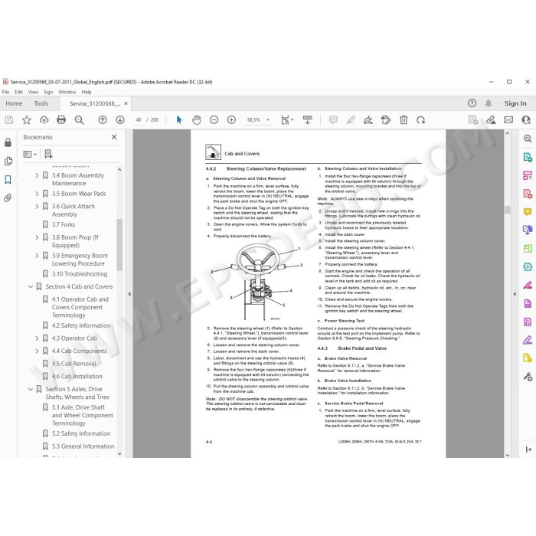Expand 3.9 Emergency Boom Lowering bookmark

37,256
